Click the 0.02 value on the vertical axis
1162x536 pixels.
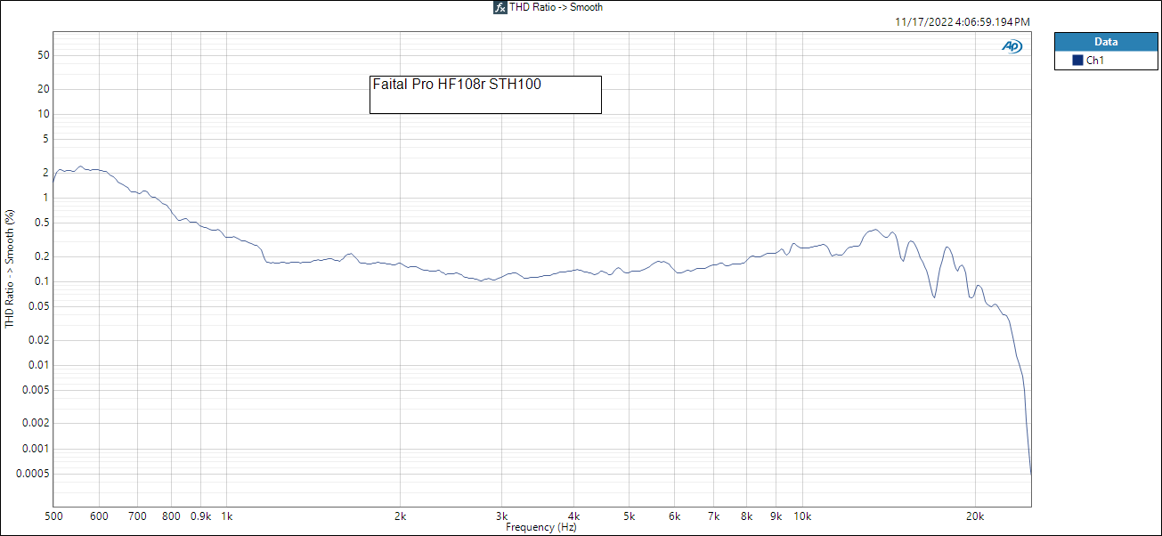coord(39,340)
